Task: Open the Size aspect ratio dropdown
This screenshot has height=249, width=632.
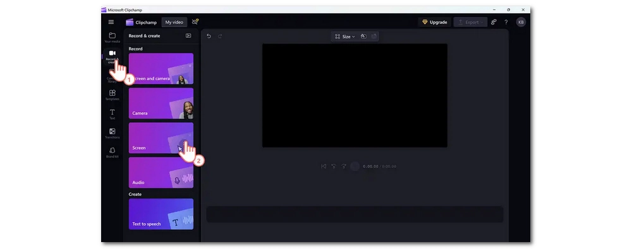Action: coord(345,37)
